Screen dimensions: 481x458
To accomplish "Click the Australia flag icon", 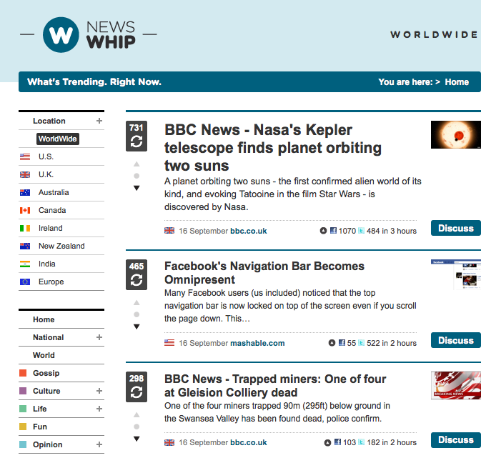I will [x=25, y=192].
